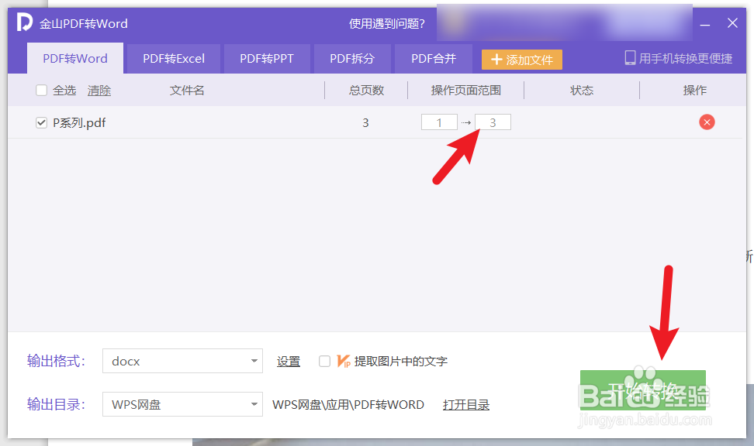Uncheck the P系列.pdf file checkbox
The height and width of the screenshot is (446, 754).
pyautogui.click(x=41, y=123)
